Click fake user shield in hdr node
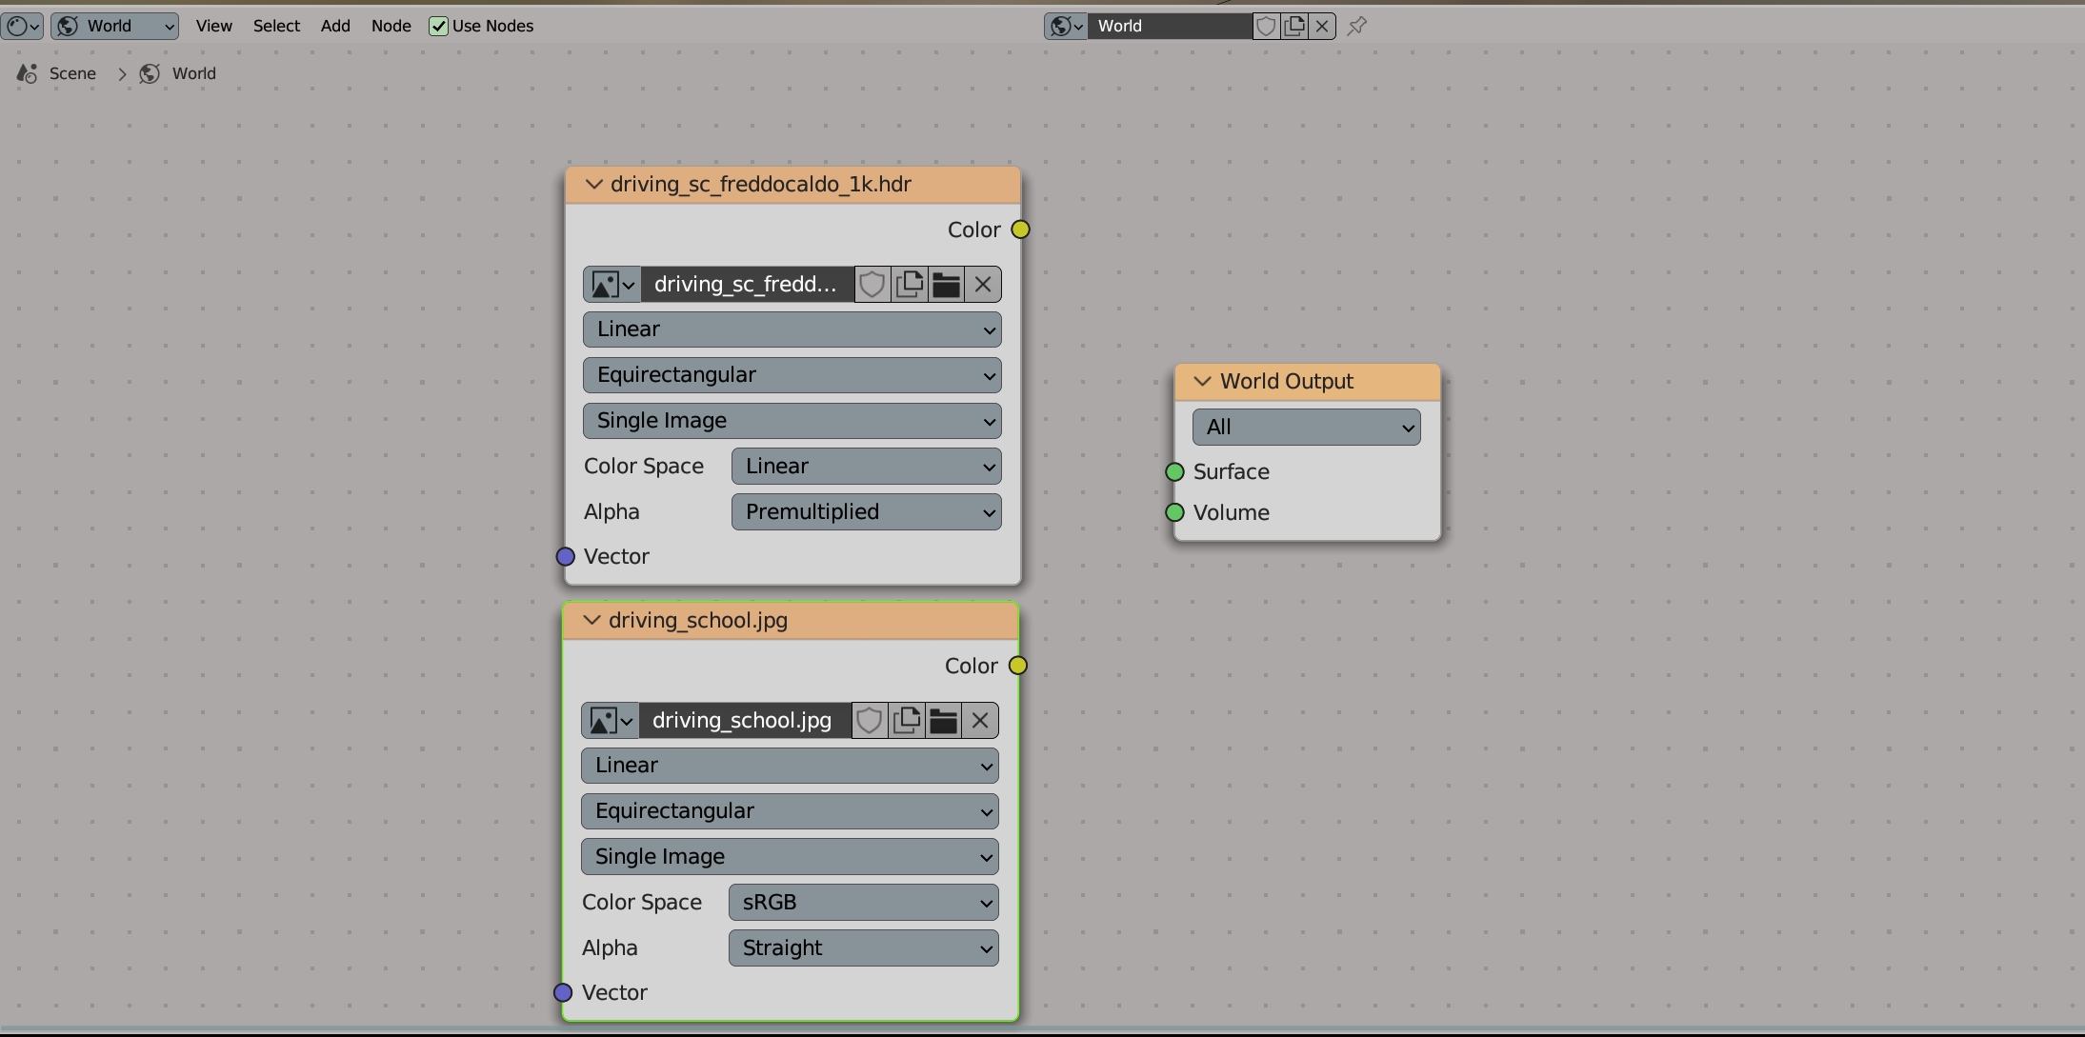Image resolution: width=2085 pixels, height=1037 pixels. (872, 285)
